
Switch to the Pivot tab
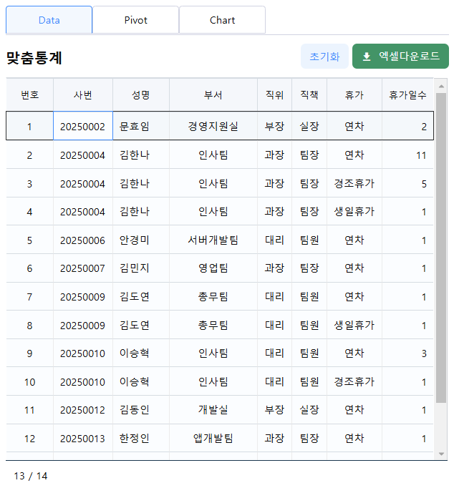(x=135, y=20)
